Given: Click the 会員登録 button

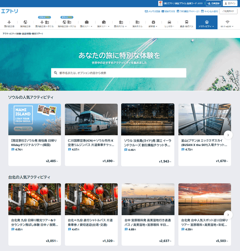Looking at the screenshot, I should 213,3.
